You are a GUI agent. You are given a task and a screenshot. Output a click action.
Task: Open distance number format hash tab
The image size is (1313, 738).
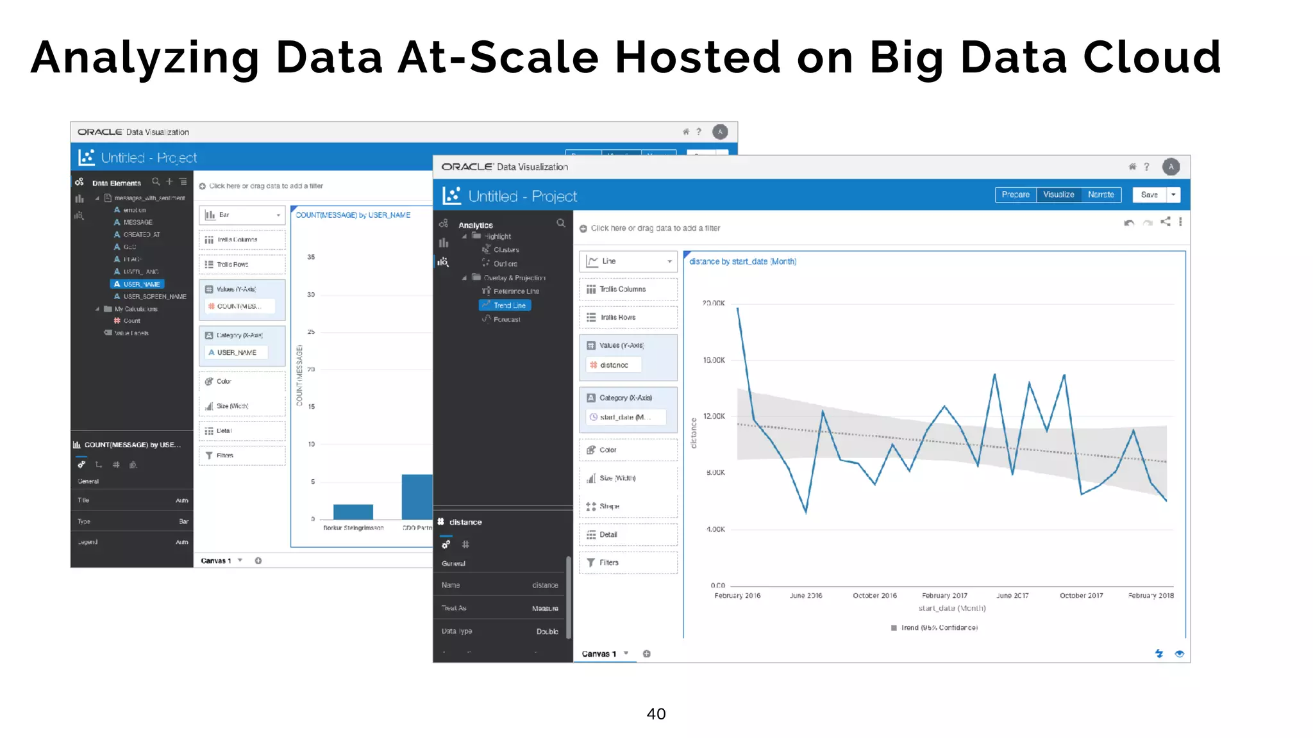[x=465, y=545]
